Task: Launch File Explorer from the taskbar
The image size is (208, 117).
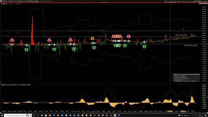Action: tap(42, 115)
